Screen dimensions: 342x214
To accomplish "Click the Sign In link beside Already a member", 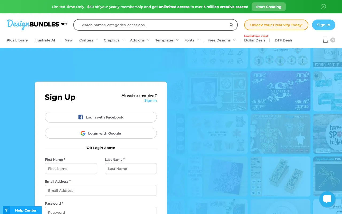I will (x=150, y=100).
